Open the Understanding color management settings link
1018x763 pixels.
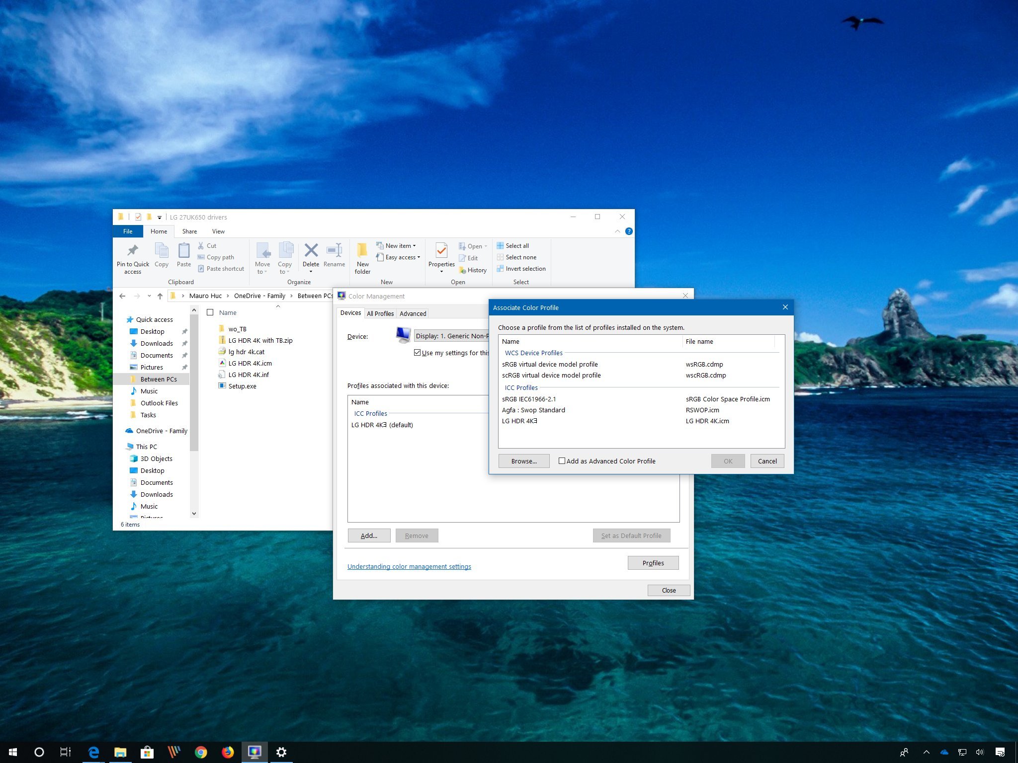(x=409, y=566)
